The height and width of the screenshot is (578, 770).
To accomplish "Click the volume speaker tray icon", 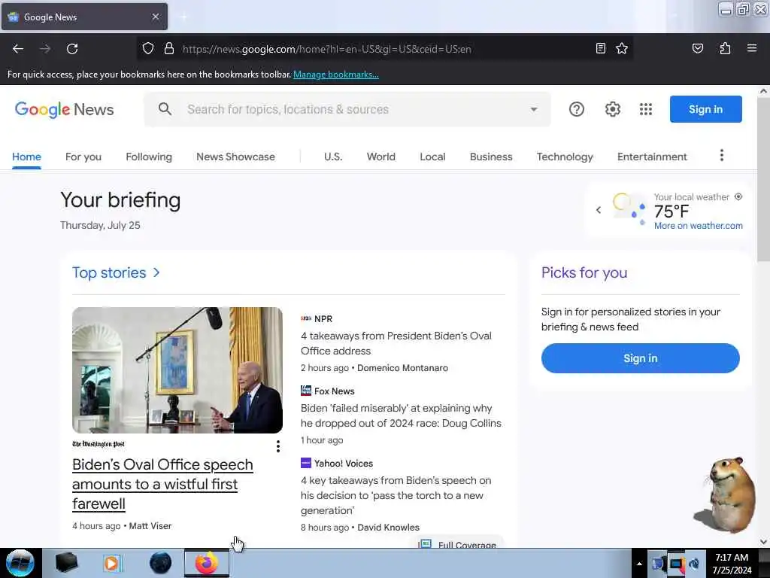I will (694, 564).
